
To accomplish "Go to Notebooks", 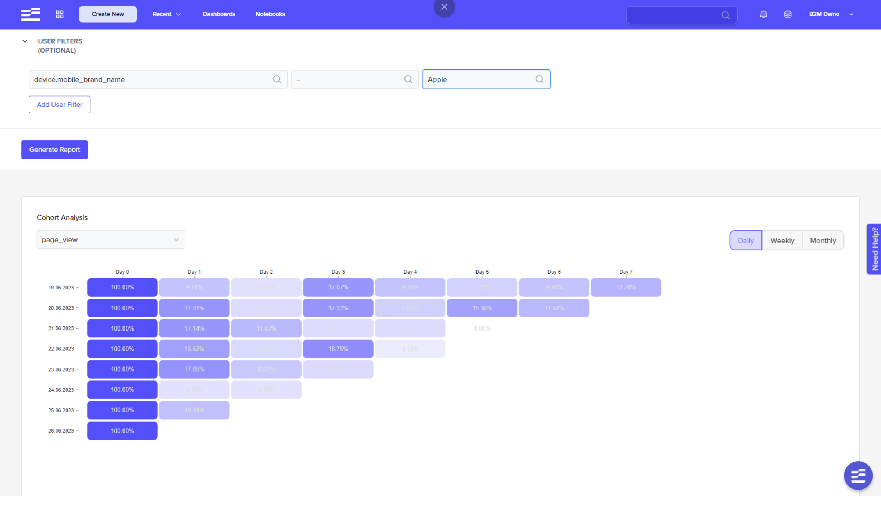I will point(270,14).
